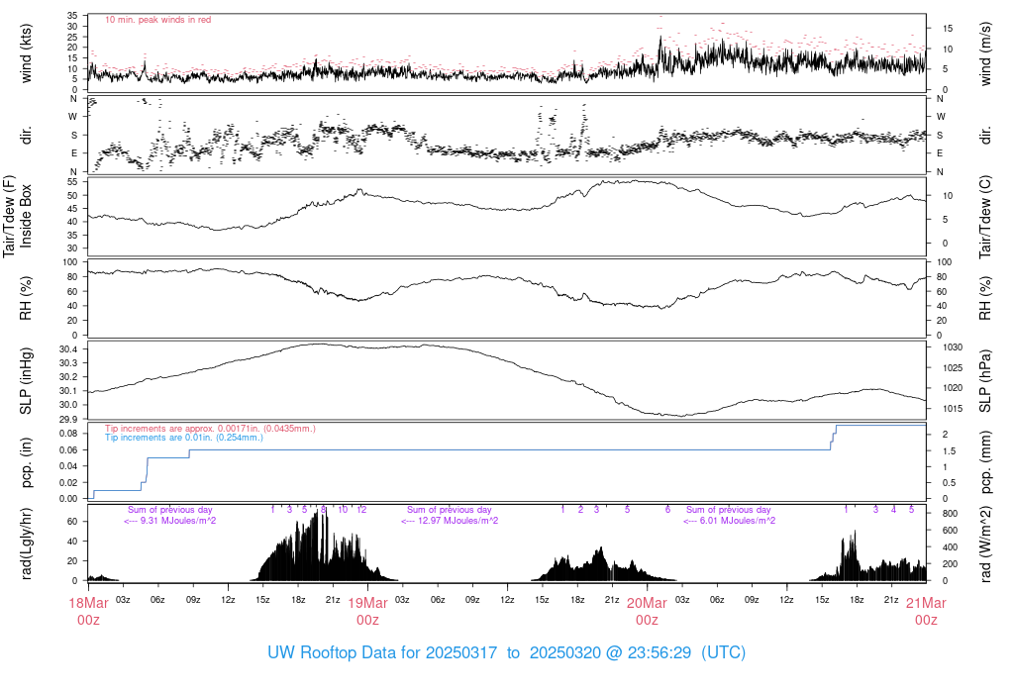Click the 'Tair/Tdew (C)' axis label
This screenshot has height=693, width=1014.
coord(985,217)
